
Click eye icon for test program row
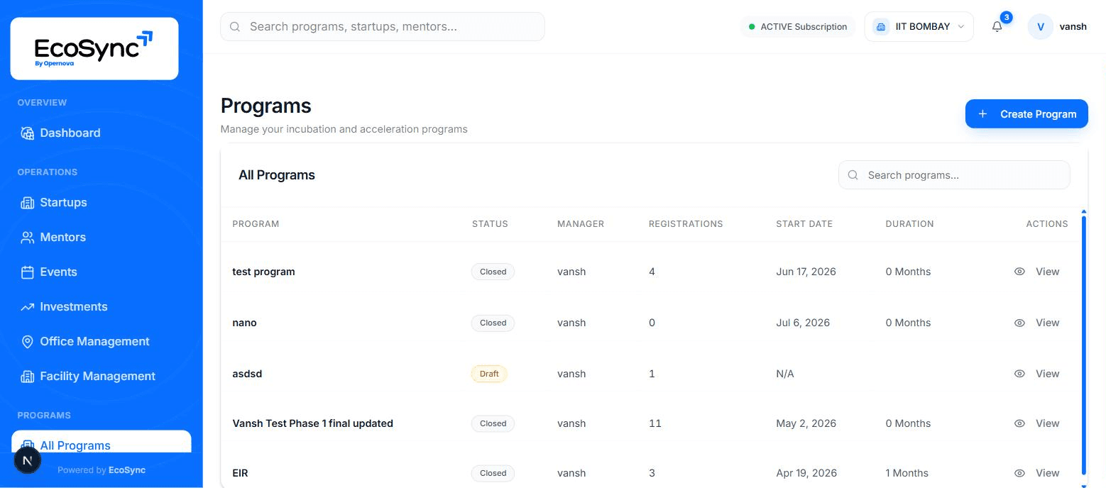1019,272
